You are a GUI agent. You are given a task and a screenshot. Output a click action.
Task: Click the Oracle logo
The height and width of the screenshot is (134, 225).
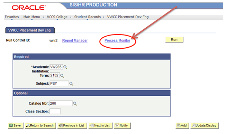click(x=29, y=8)
